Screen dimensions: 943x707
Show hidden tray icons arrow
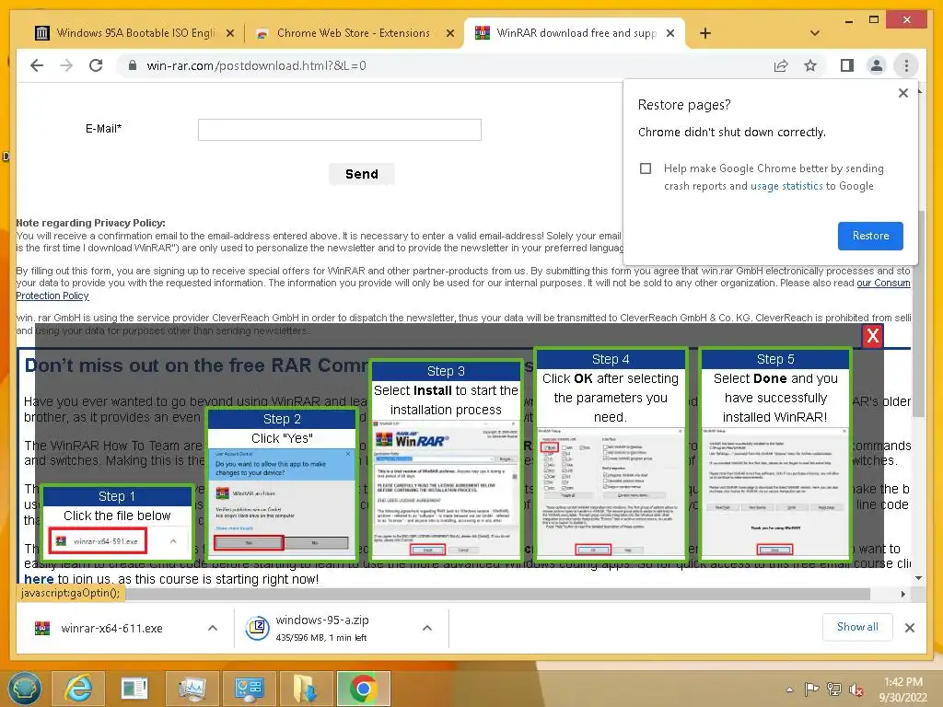pyautogui.click(x=789, y=689)
